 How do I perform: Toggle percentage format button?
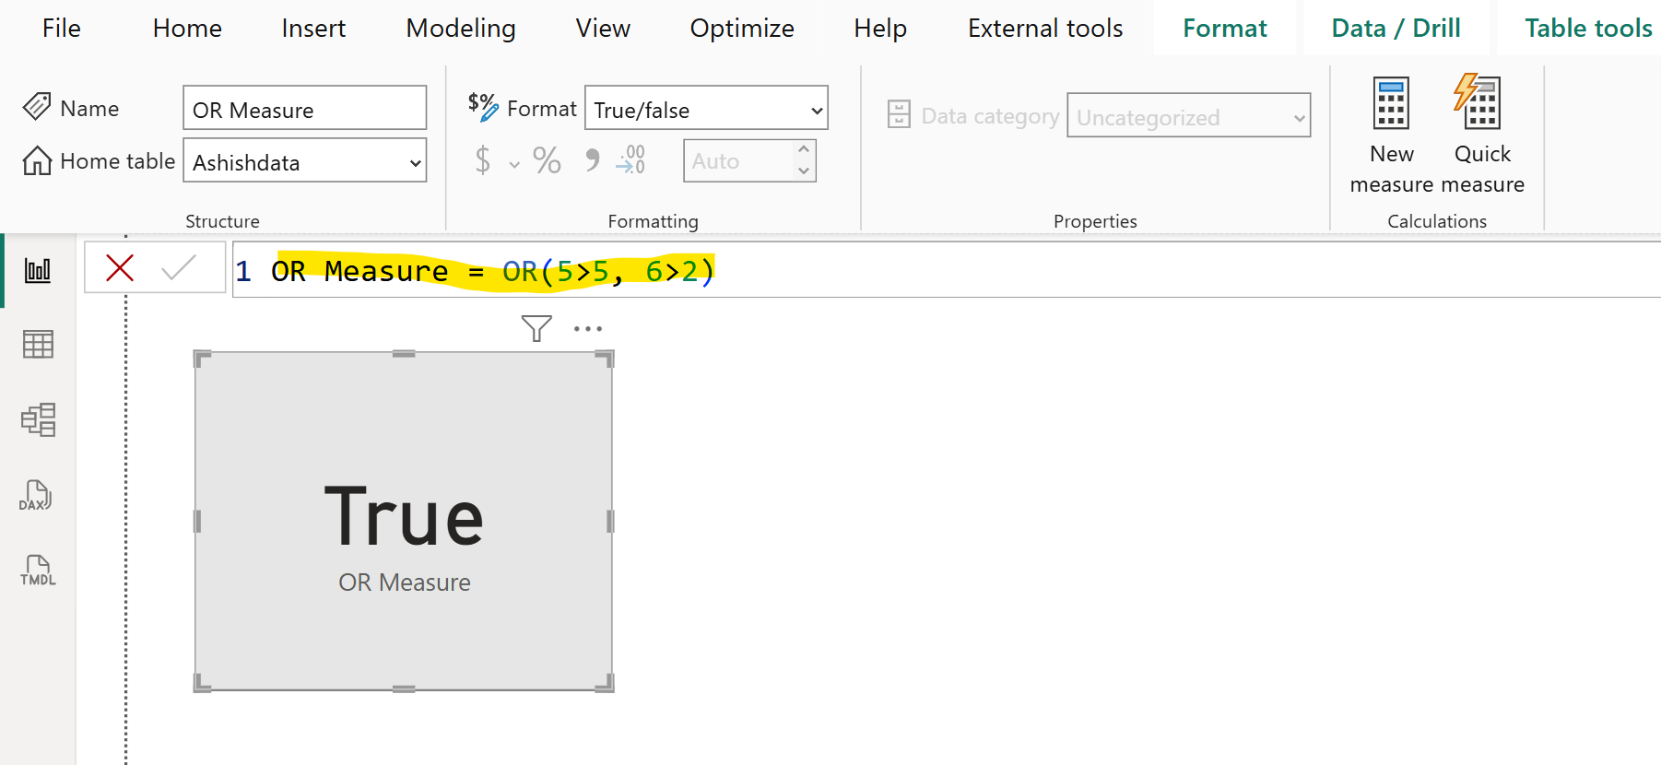[547, 161]
